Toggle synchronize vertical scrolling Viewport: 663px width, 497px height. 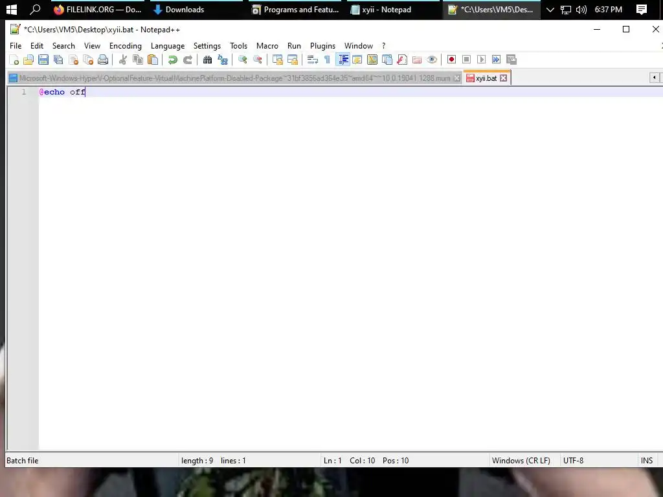(x=277, y=60)
